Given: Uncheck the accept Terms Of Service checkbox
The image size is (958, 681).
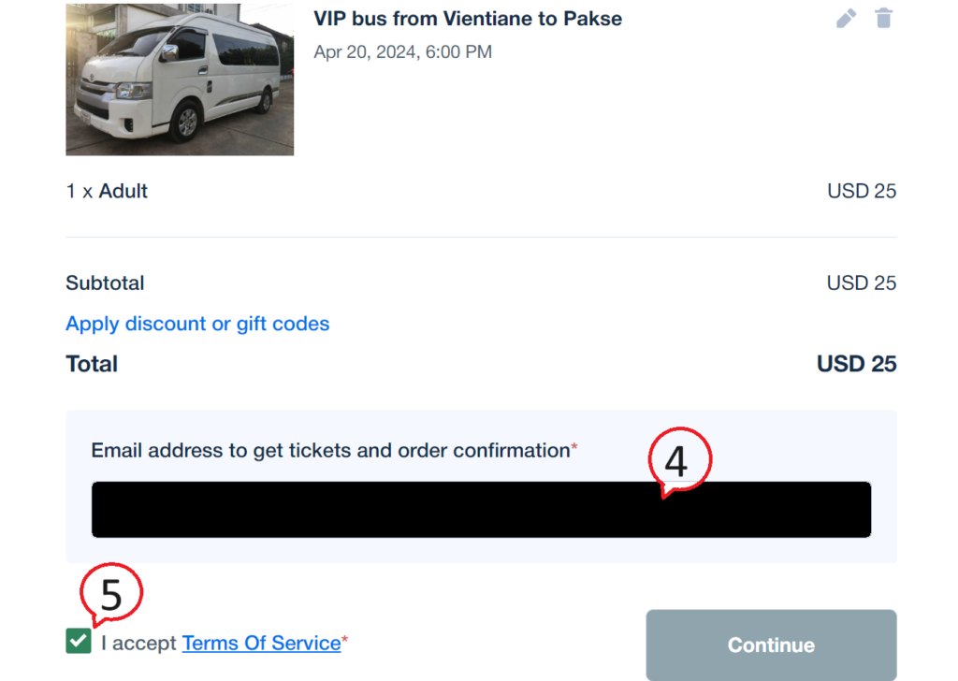Looking at the screenshot, I should 79,642.
